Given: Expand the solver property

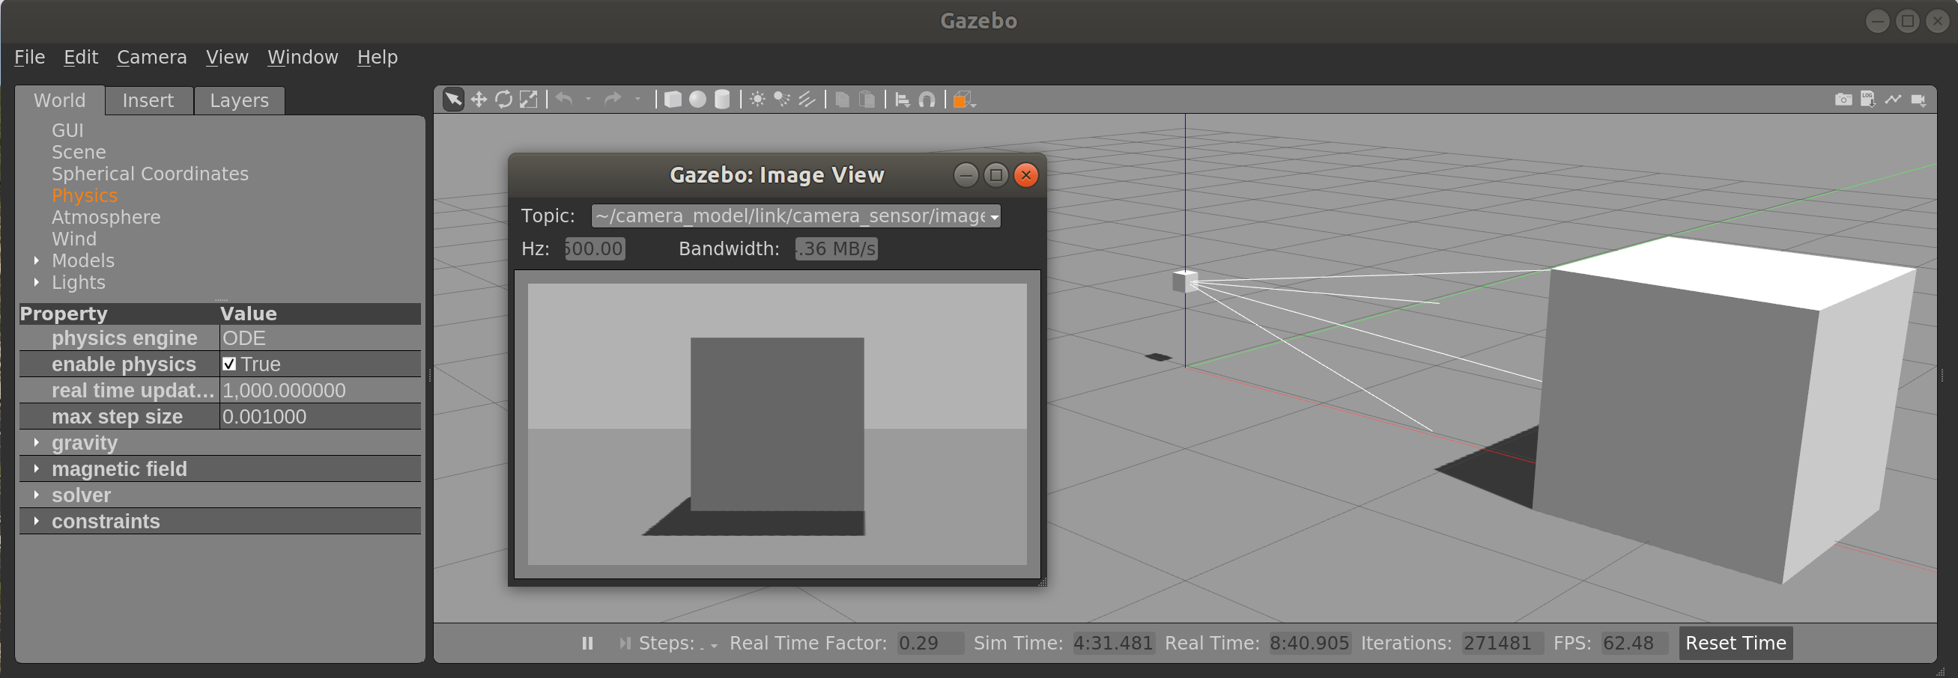Looking at the screenshot, I should [37, 495].
